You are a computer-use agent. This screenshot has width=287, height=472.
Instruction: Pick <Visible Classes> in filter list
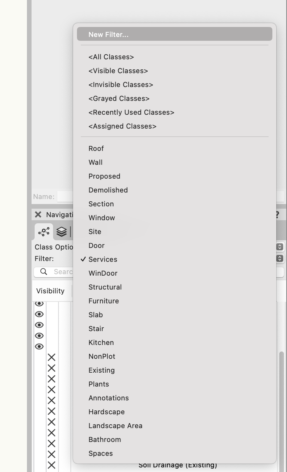coord(118,71)
